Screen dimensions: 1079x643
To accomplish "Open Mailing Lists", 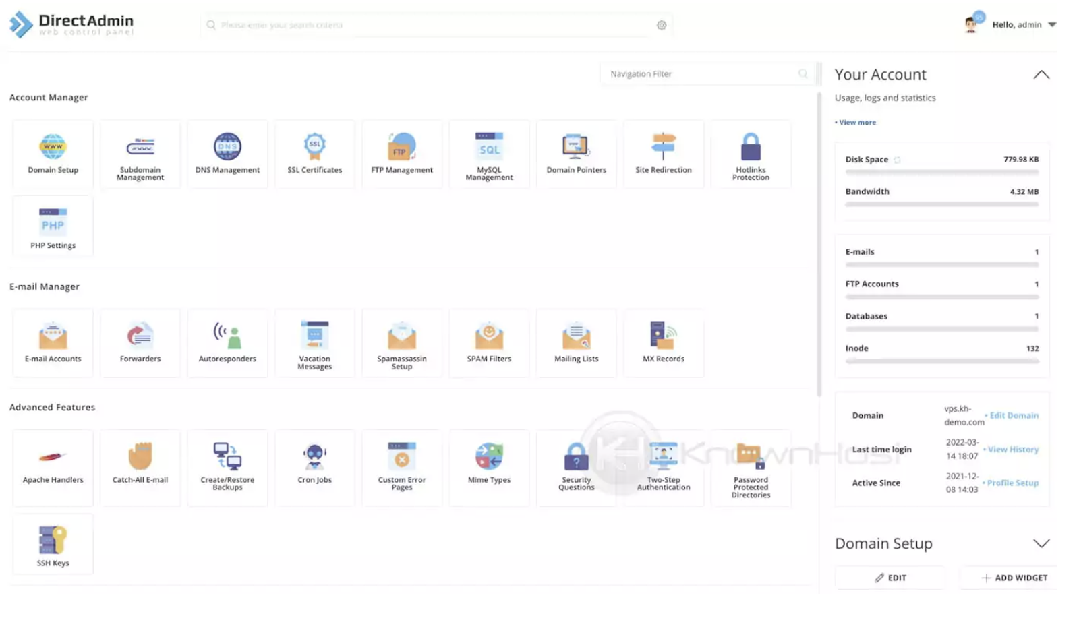I will (577, 343).
